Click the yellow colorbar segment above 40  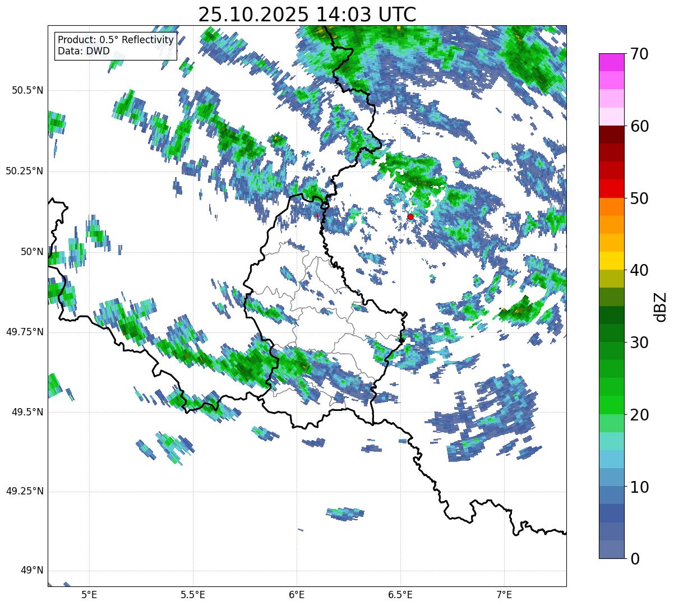pos(611,261)
